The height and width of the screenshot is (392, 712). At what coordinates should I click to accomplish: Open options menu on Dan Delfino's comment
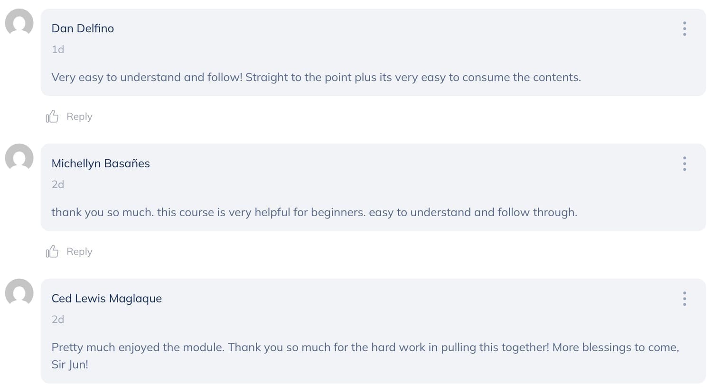coord(684,29)
